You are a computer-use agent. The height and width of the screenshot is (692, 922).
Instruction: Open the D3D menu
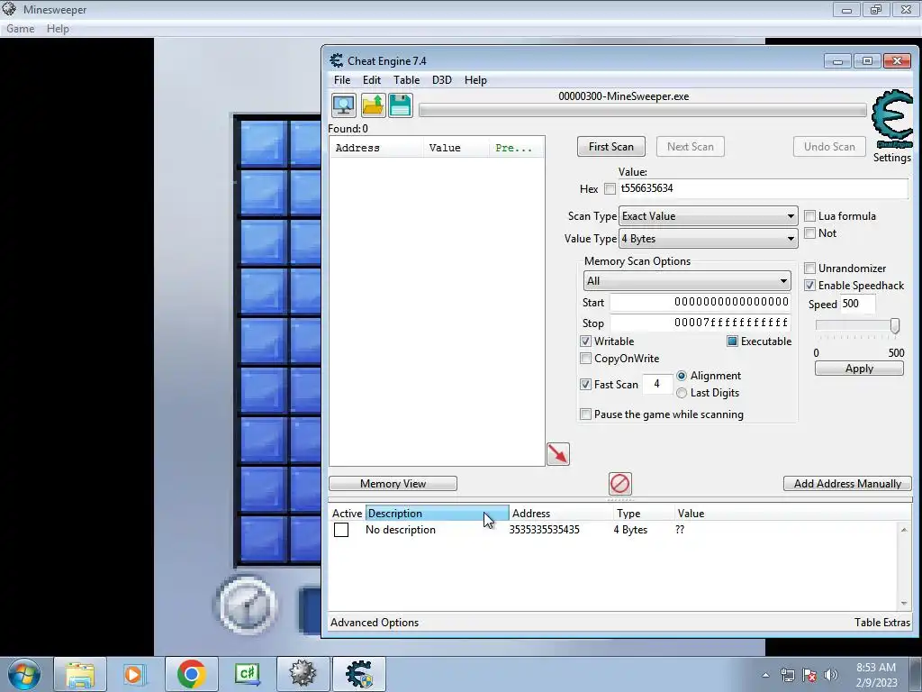point(442,80)
